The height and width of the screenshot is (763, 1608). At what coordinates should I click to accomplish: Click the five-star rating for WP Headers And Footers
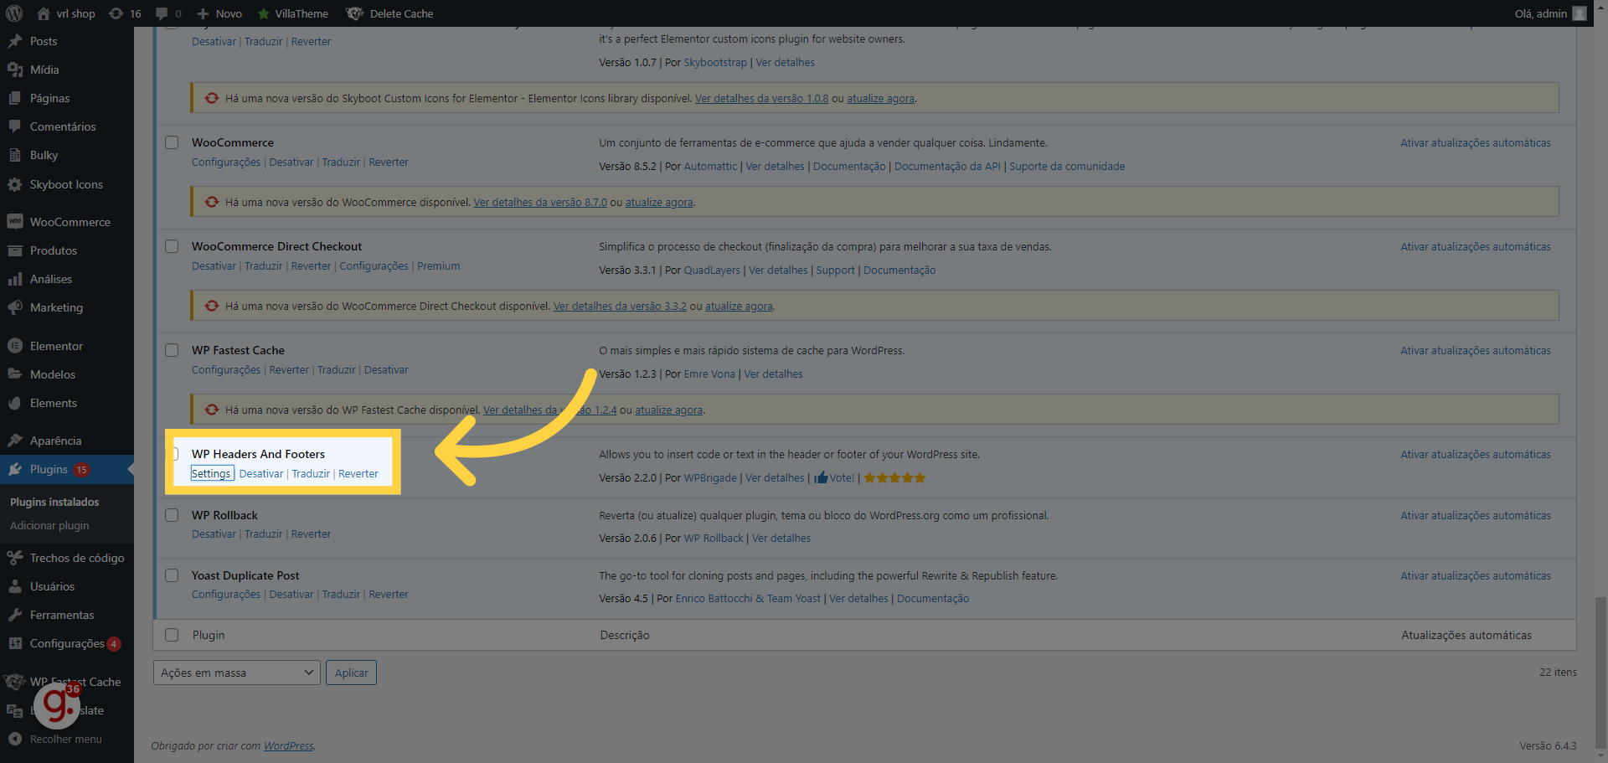(894, 477)
